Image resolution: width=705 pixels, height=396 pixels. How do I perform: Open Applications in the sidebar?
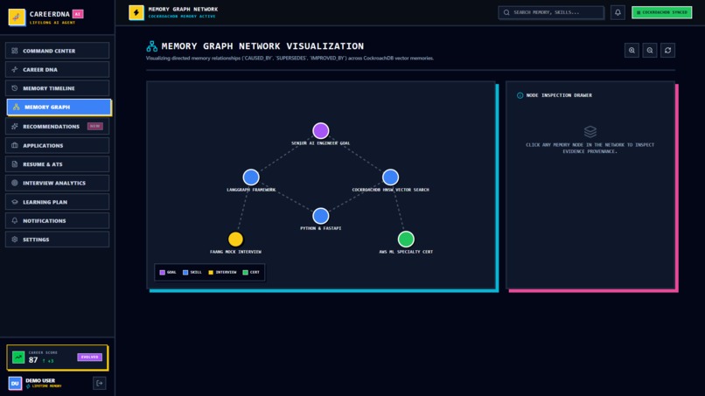(57, 145)
